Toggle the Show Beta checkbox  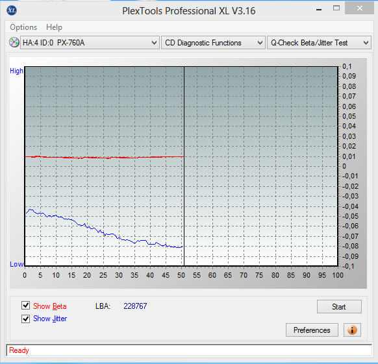pos(25,305)
